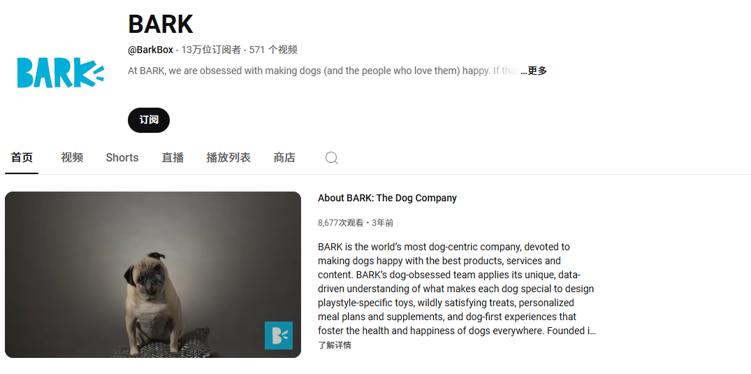Click channel blurb starting 'At BARK'
This screenshot has height=374, width=751.
pyautogui.click(x=323, y=71)
